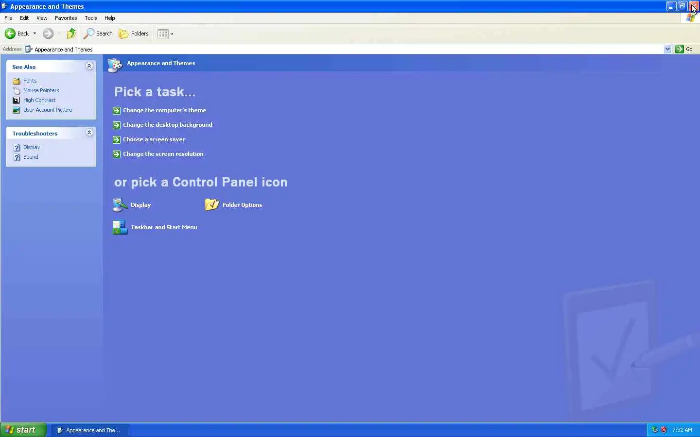Open Back button history dropdown arrow
700x437 pixels.
pyautogui.click(x=35, y=34)
